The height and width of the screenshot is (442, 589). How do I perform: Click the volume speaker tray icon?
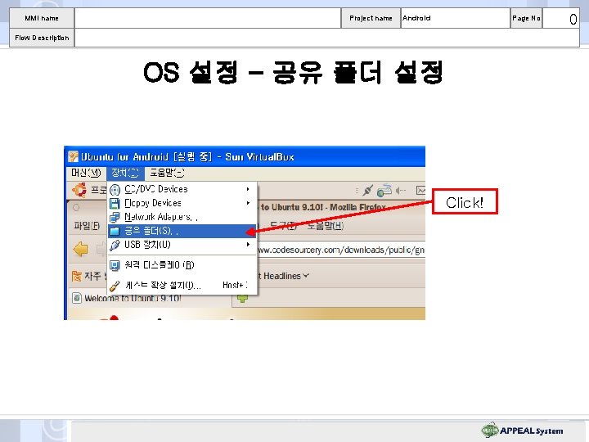pyautogui.click(x=401, y=191)
